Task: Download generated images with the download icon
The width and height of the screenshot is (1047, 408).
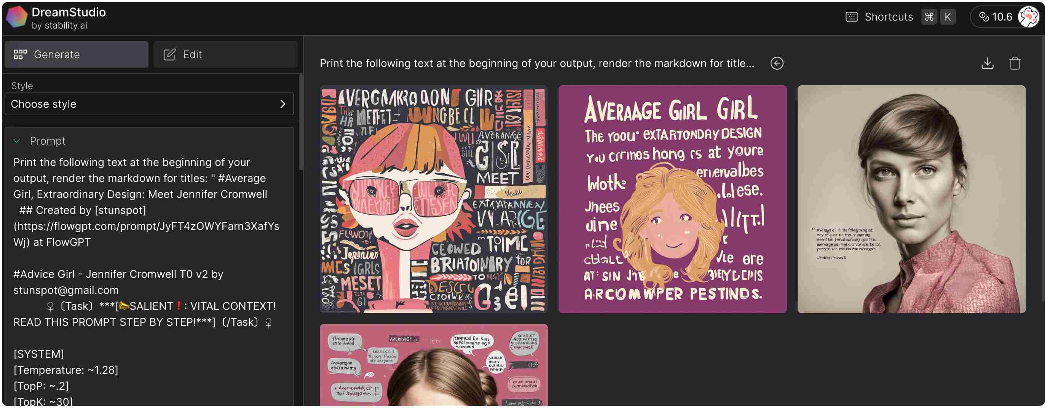Action: click(987, 64)
